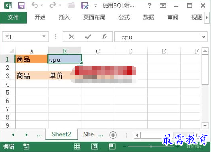Click cell A1 containing 商品
This screenshot has height=152, width=211.
tap(32, 59)
